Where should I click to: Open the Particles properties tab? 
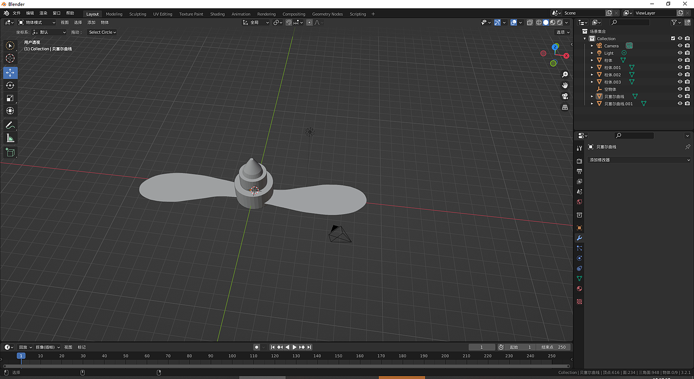pos(579,248)
